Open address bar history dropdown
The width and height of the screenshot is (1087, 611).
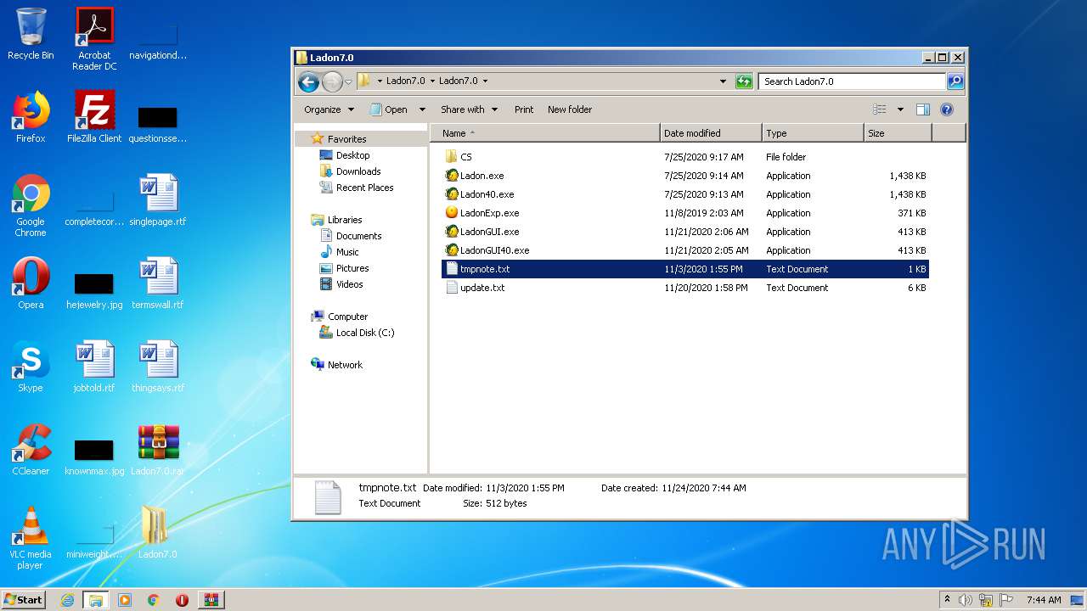(x=723, y=81)
